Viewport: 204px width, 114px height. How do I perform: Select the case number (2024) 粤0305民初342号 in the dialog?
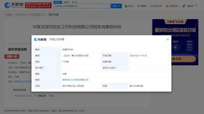76,56
